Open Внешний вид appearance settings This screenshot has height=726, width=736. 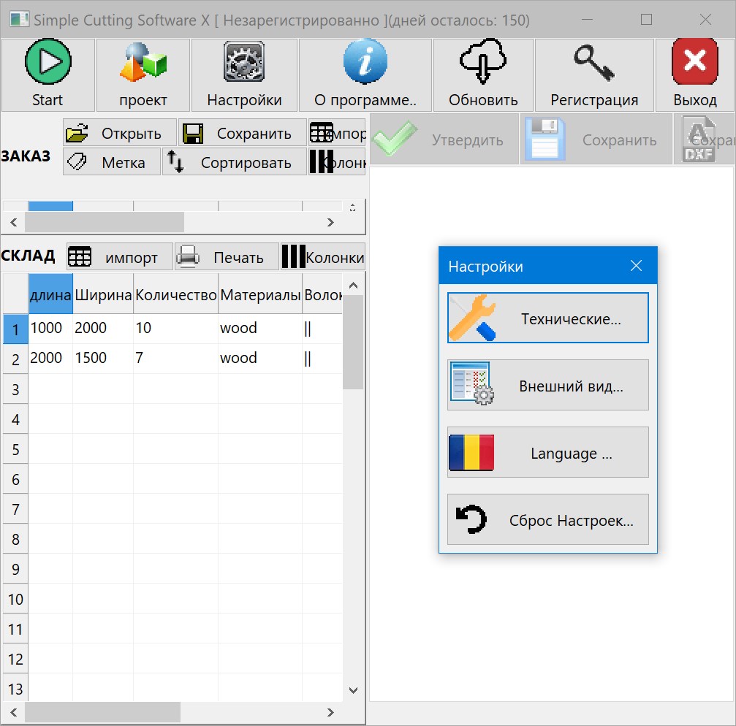pos(547,385)
